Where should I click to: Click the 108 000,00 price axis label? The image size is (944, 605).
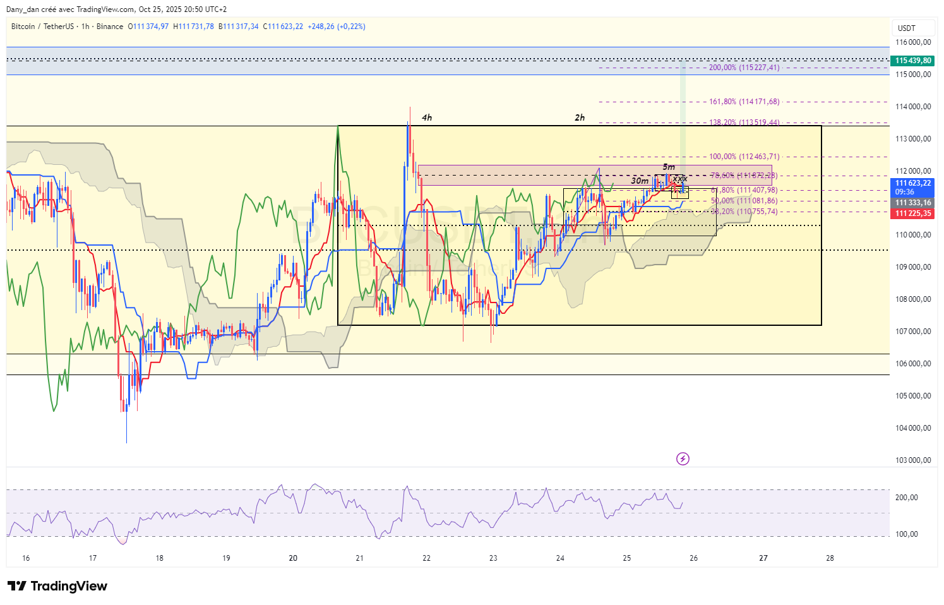coord(913,299)
